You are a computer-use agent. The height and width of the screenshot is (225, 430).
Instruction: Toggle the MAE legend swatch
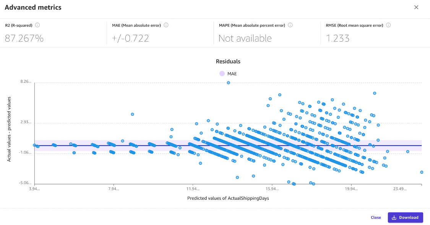222,74
